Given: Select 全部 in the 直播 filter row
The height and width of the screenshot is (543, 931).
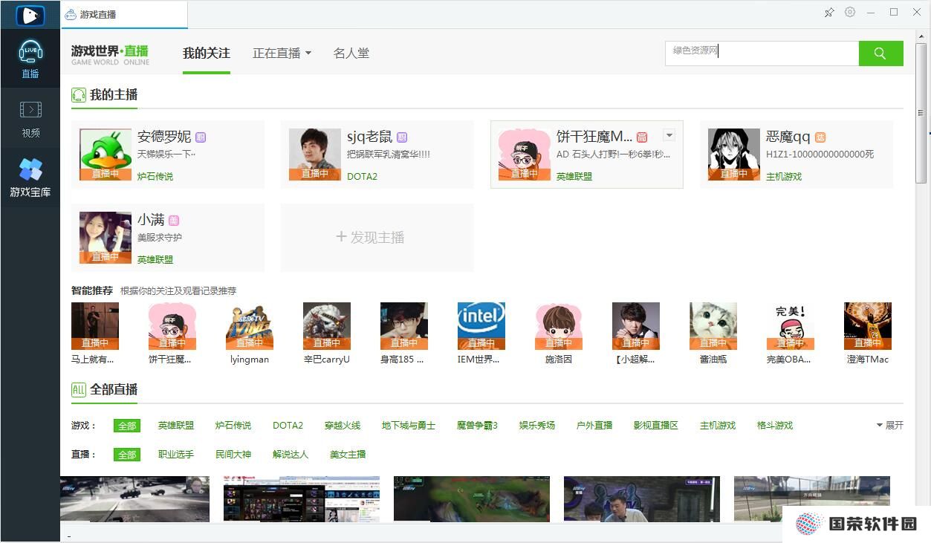Looking at the screenshot, I should [127, 455].
